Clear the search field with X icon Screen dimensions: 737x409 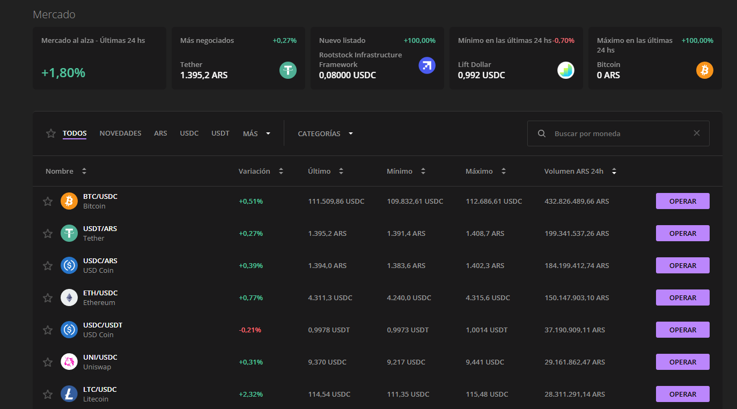point(697,133)
